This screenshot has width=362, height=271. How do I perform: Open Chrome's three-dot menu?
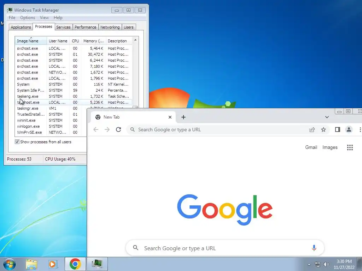(x=360, y=130)
